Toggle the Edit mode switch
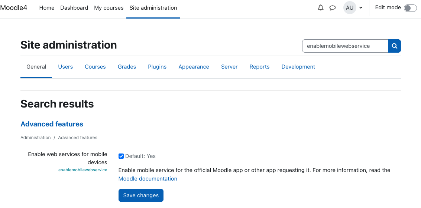This screenshot has height=208, width=421. pyautogui.click(x=410, y=8)
